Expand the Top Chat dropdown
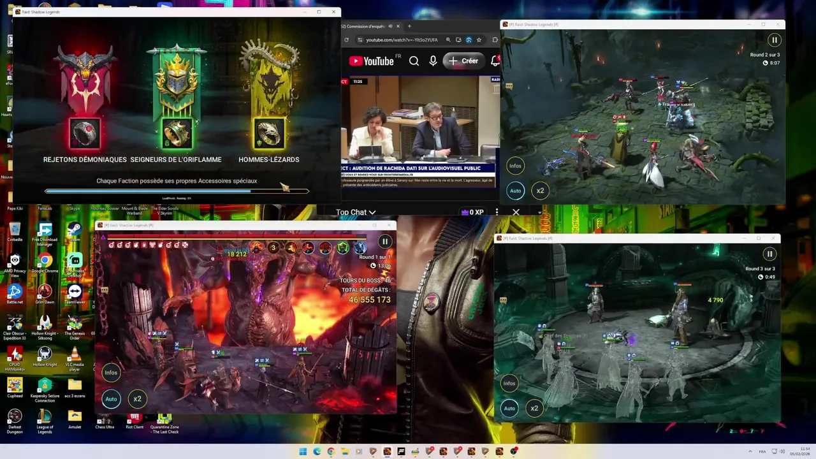 [x=356, y=212]
